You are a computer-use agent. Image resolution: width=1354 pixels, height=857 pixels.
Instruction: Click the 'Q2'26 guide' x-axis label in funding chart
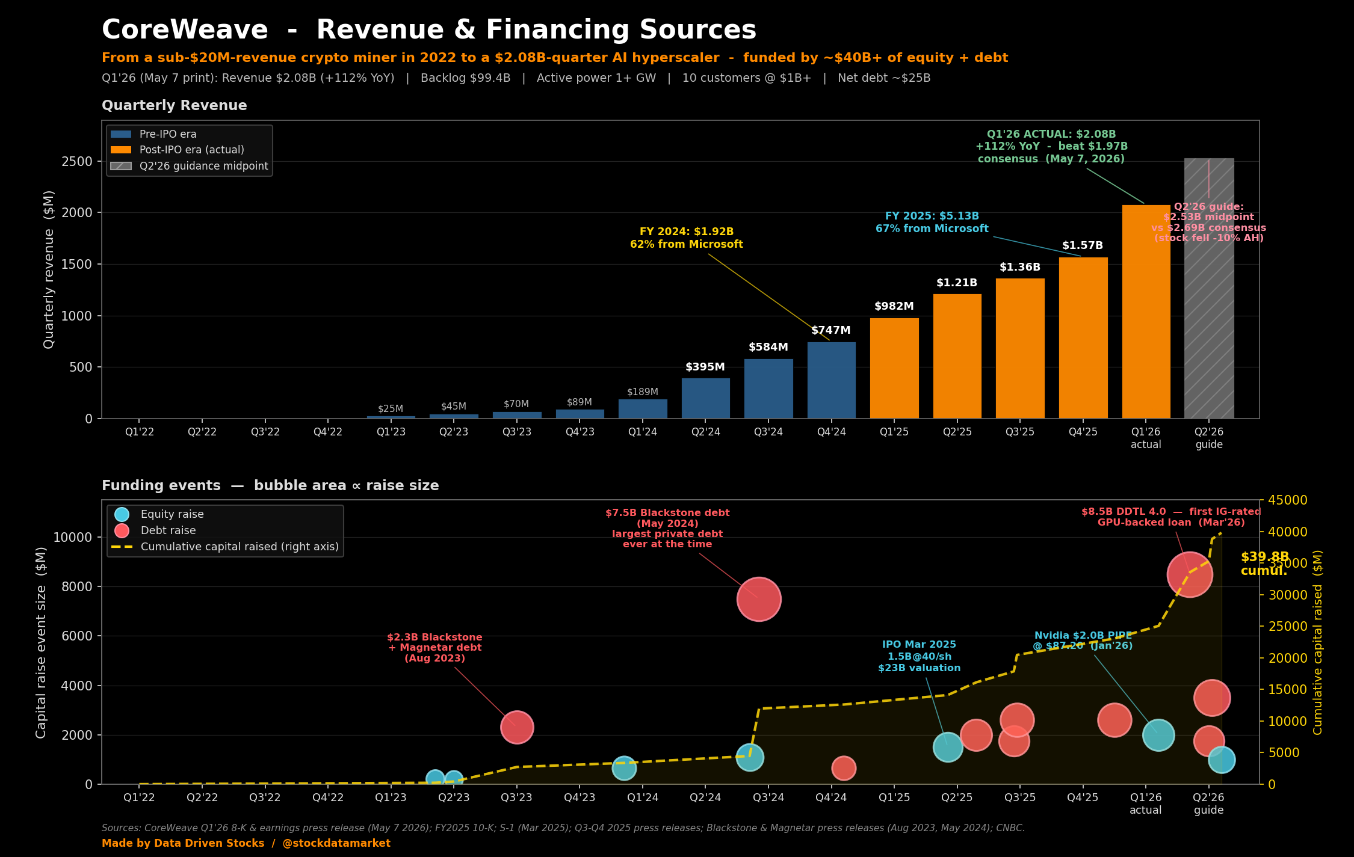[1209, 803]
